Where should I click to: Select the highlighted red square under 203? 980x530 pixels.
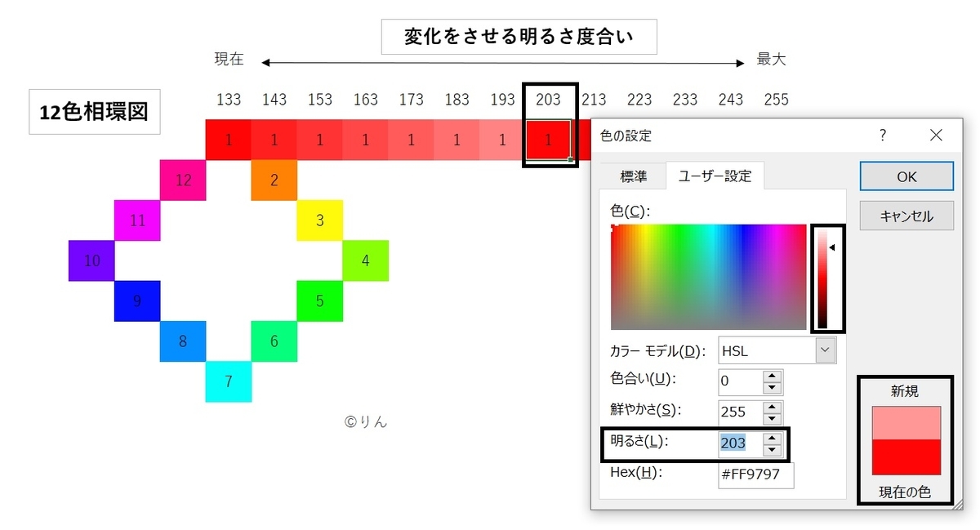pyautogui.click(x=550, y=139)
